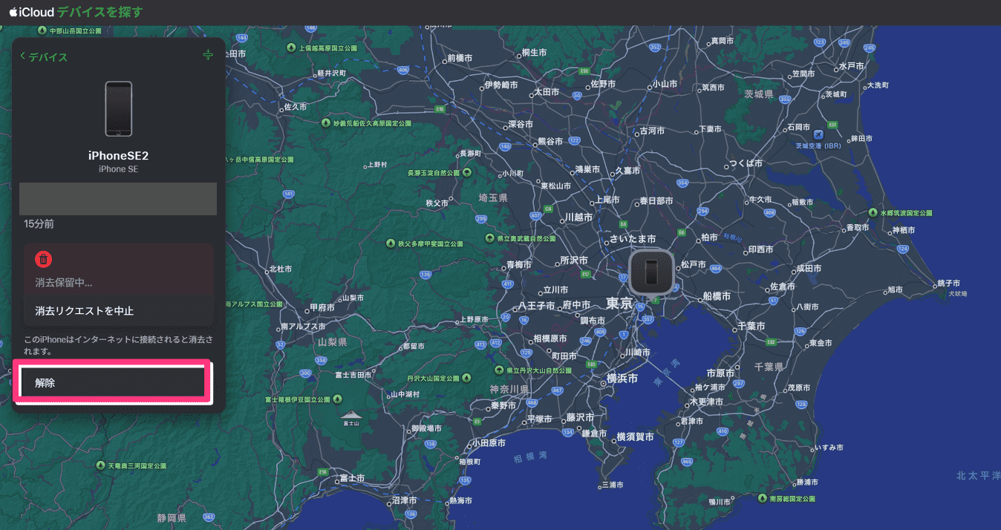This screenshot has width=1001, height=530.
Task: Click the 県立奥武蔵自然公園 park icon
Action: pos(489,239)
